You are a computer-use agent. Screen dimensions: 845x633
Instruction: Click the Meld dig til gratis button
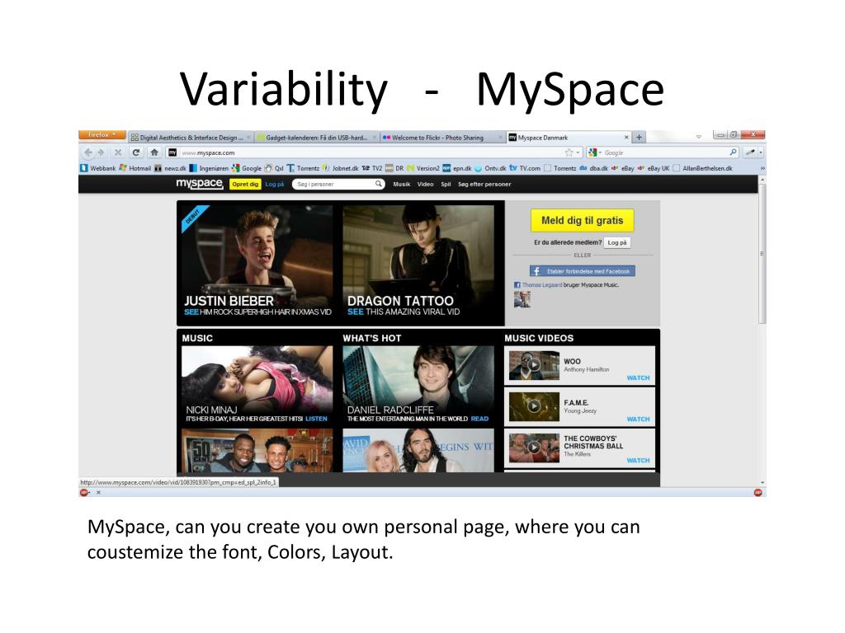582,220
